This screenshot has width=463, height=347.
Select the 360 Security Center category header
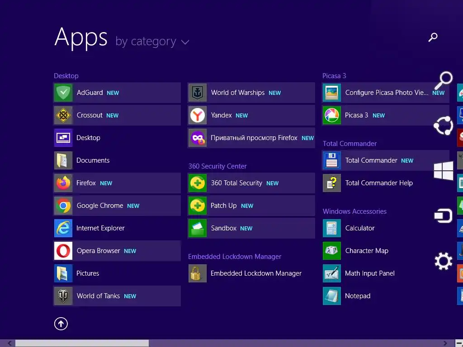[x=217, y=166]
